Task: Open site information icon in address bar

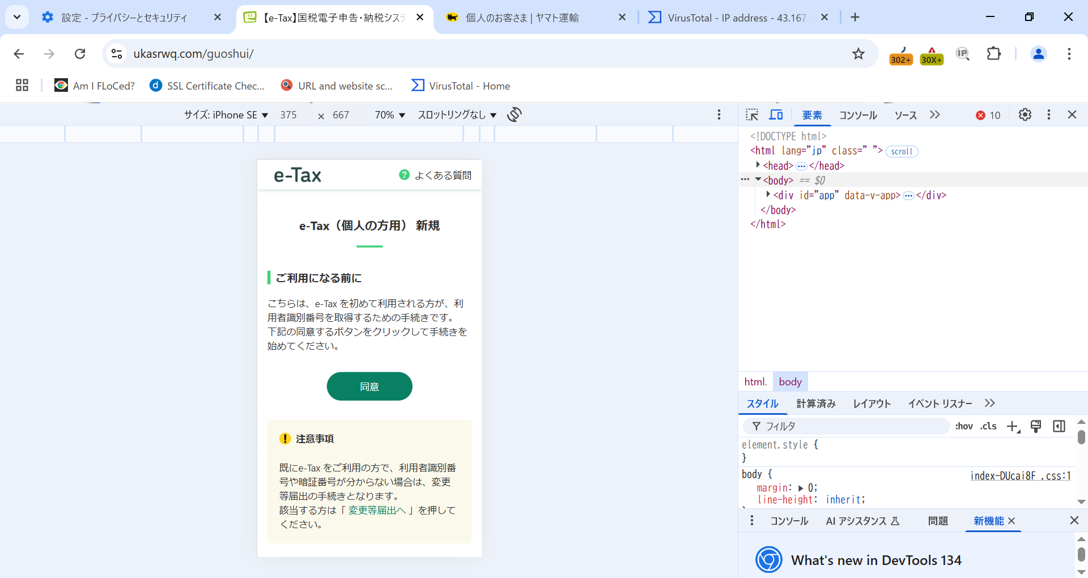Action: click(x=117, y=54)
